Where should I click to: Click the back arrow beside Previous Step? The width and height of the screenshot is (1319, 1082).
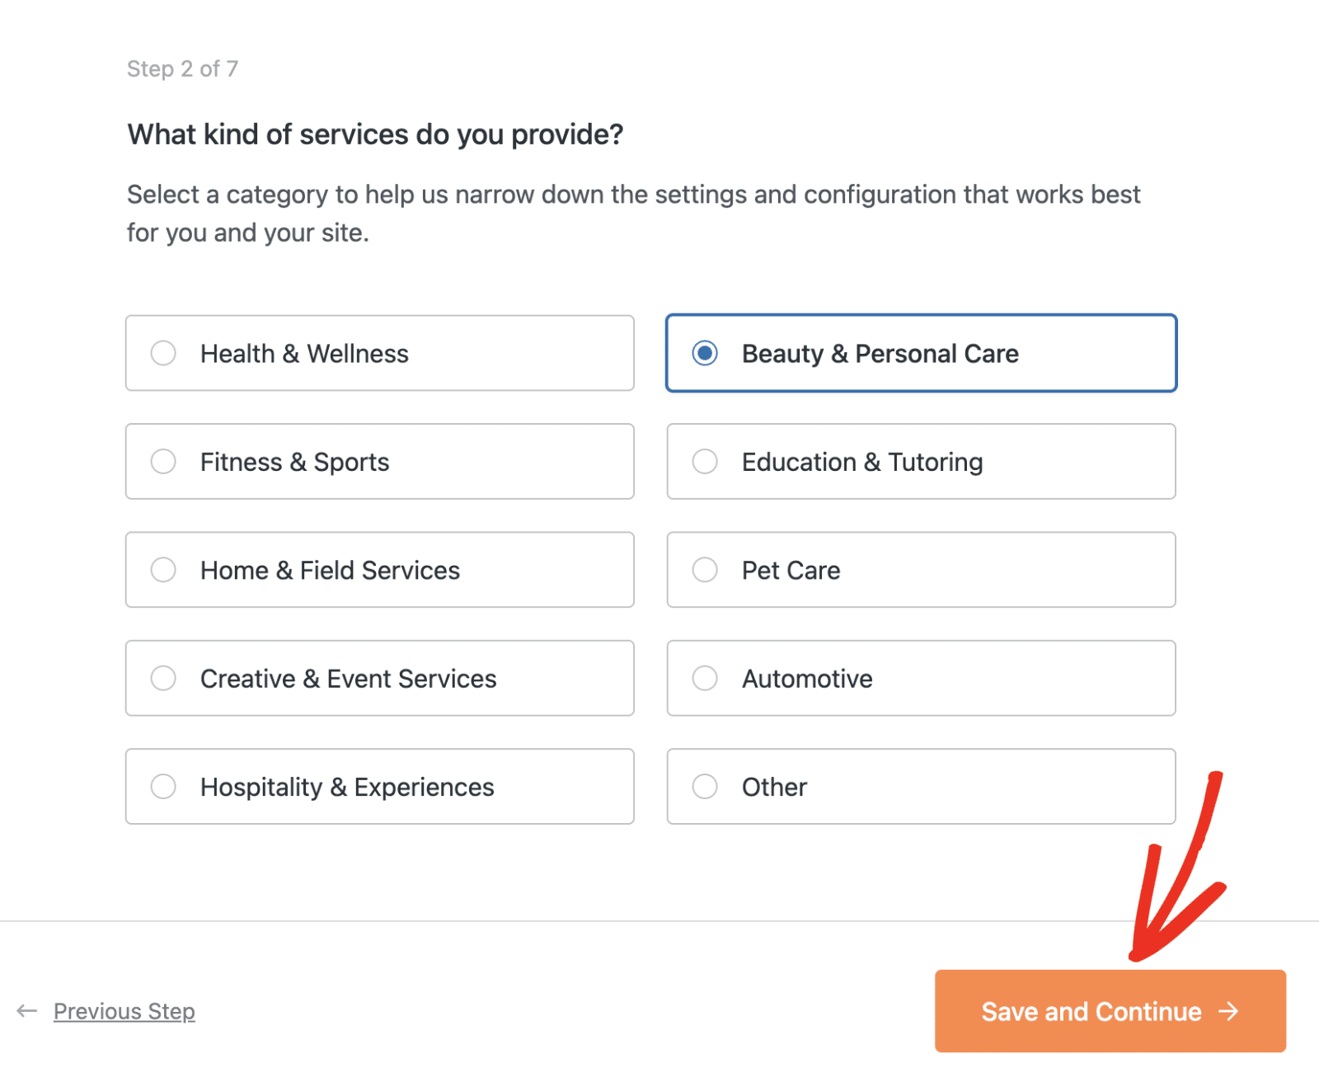(28, 1011)
